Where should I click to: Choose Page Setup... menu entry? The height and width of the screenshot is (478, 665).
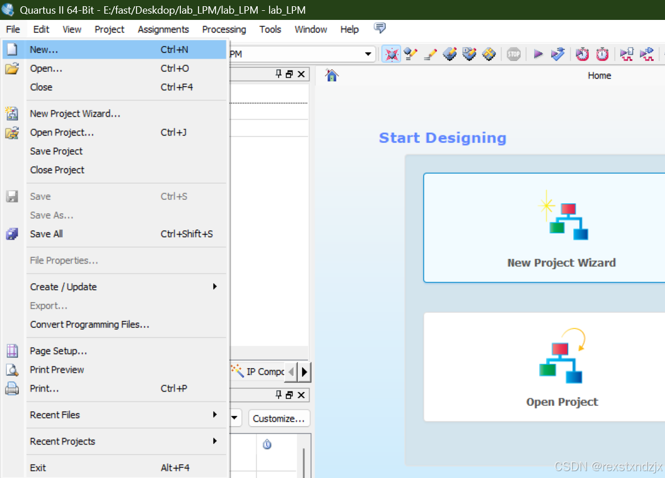coord(114,351)
